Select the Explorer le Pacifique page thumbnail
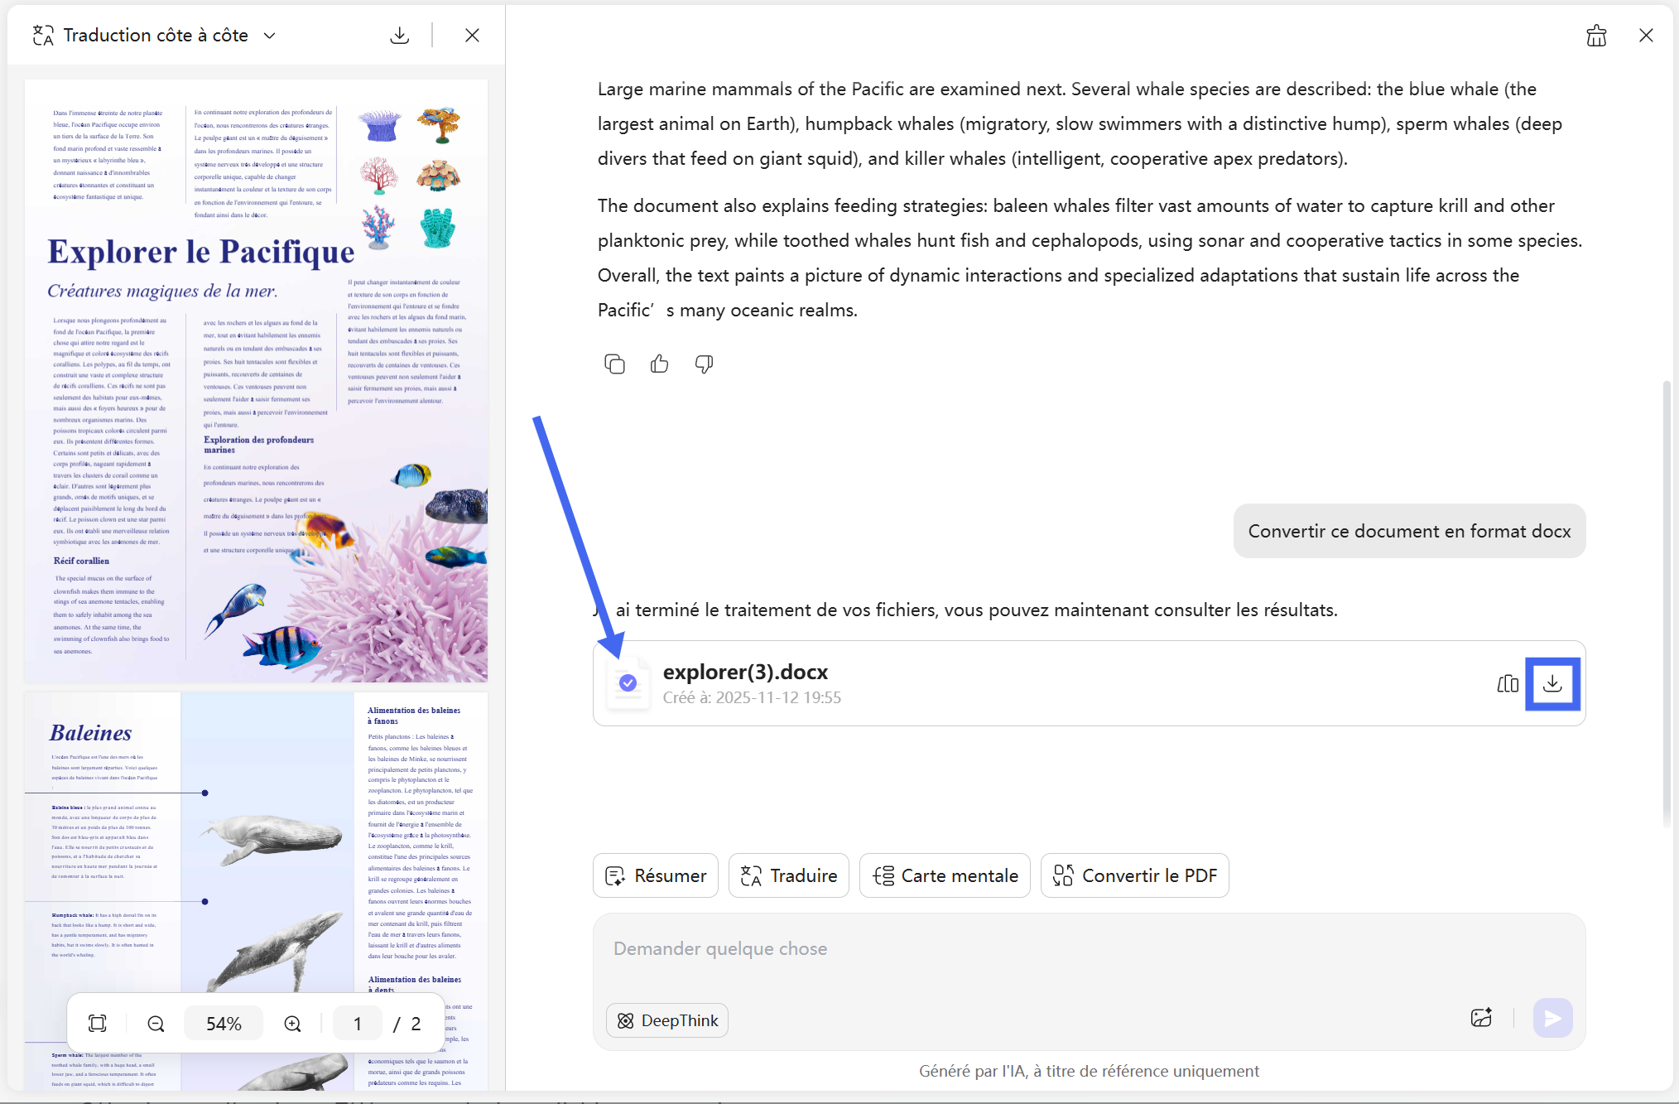 256,381
